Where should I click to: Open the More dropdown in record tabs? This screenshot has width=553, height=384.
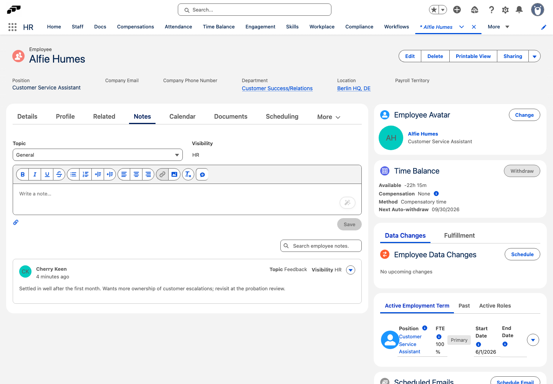pos(329,117)
